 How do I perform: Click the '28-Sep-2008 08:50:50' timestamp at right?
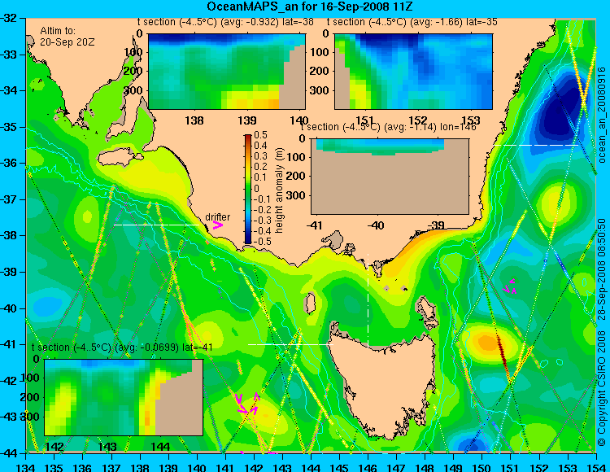[x=601, y=269]
